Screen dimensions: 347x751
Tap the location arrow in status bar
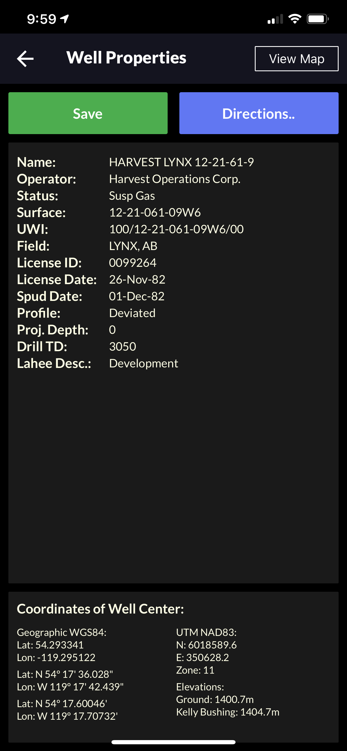click(65, 19)
